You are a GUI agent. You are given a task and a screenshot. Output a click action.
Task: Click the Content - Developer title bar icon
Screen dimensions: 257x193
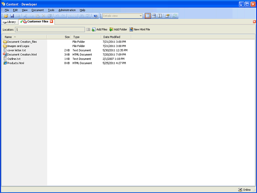3,4
